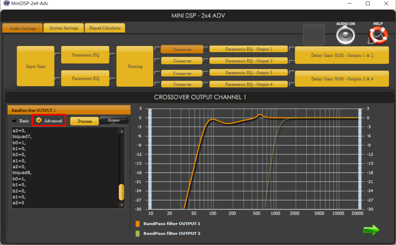Click the blank dark square near Audio On

(x=314, y=35)
